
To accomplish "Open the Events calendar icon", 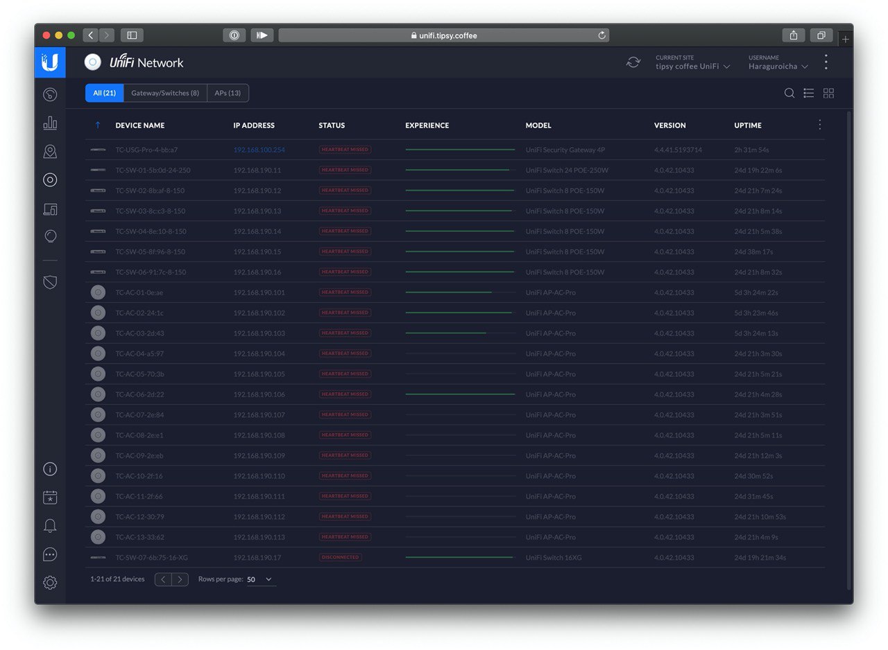I will tap(50, 498).
